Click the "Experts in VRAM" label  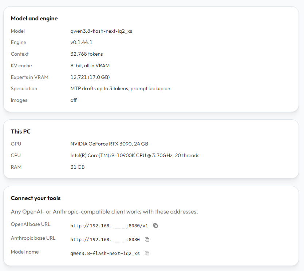coord(29,77)
